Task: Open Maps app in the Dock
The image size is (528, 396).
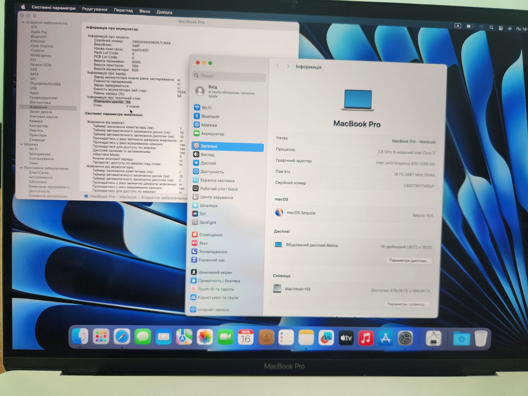Action: (x=184, y=337)
